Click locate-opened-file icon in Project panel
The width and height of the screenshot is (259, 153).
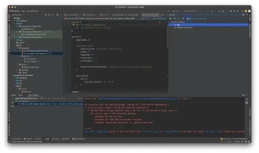(46, 15)
